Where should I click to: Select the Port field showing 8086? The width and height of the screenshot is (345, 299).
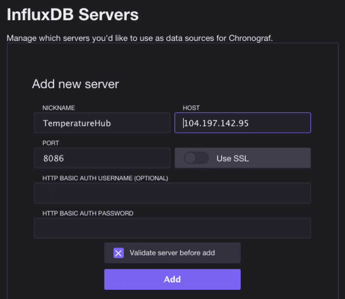(102, 158)
